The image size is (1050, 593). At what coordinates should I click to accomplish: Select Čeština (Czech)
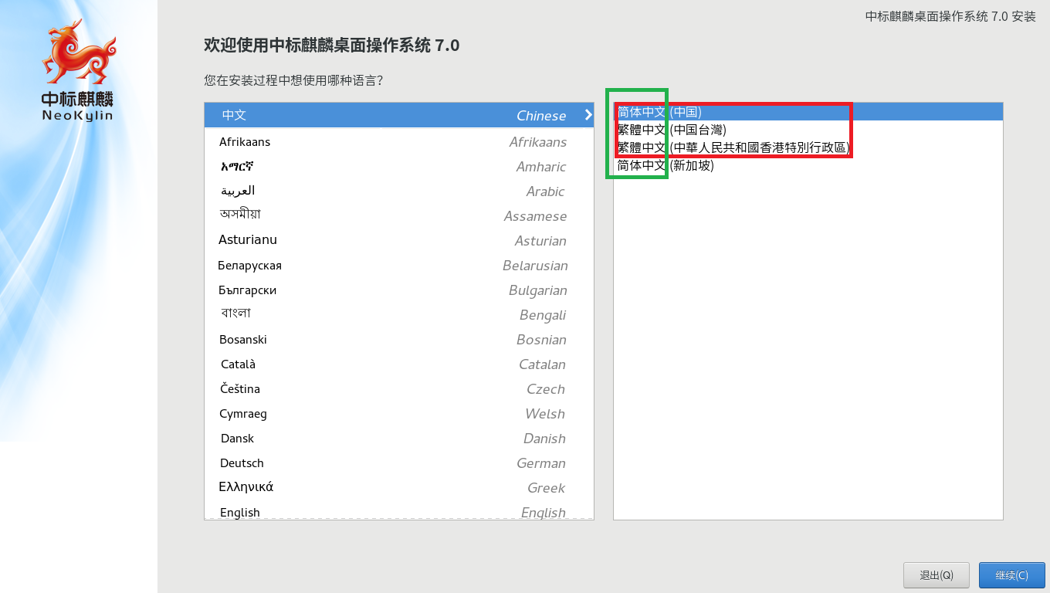[399, 389]
